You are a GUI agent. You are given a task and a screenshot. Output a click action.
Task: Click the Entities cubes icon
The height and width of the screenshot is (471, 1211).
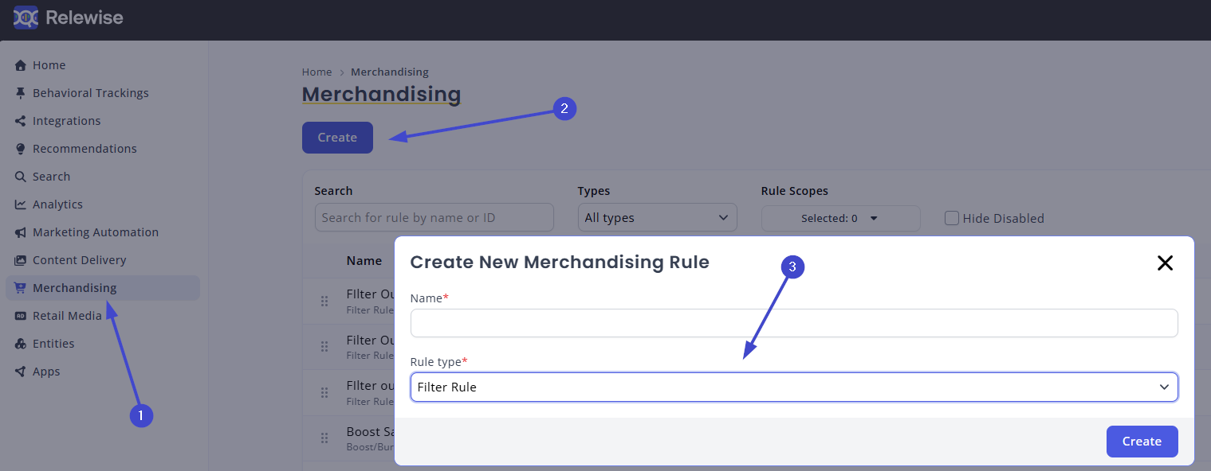(21, 344)
